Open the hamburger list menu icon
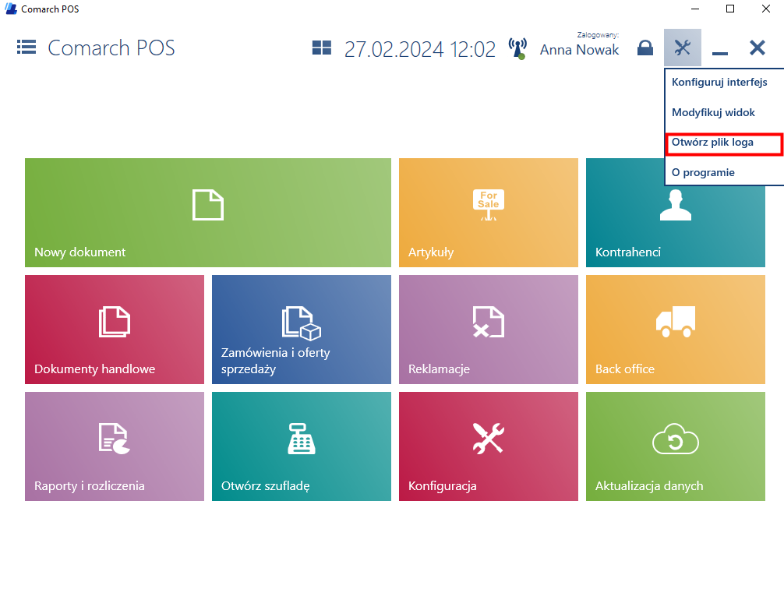Viewport: 784px width, 589px height. (x=26, y=47)
